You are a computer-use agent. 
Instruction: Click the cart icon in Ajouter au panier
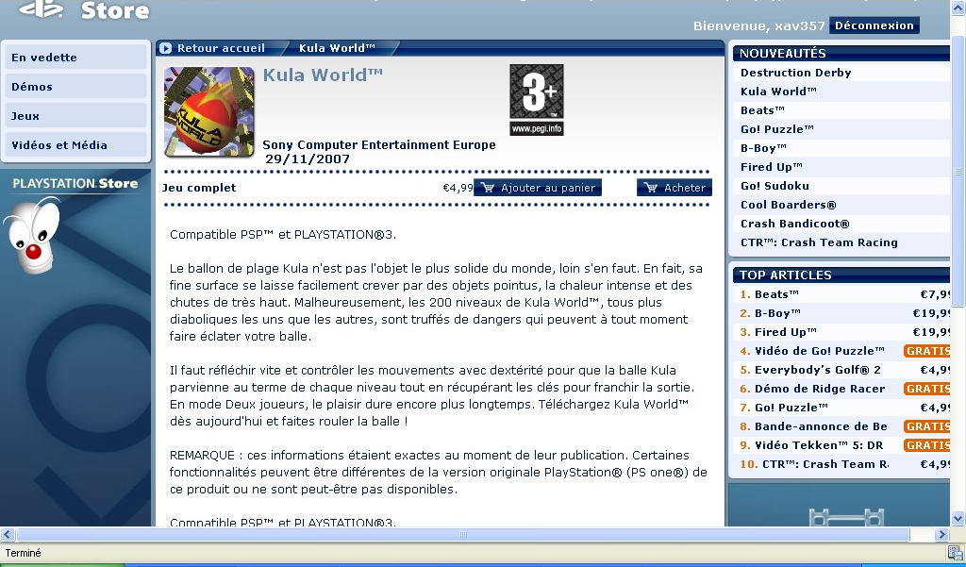click(488, 188)
